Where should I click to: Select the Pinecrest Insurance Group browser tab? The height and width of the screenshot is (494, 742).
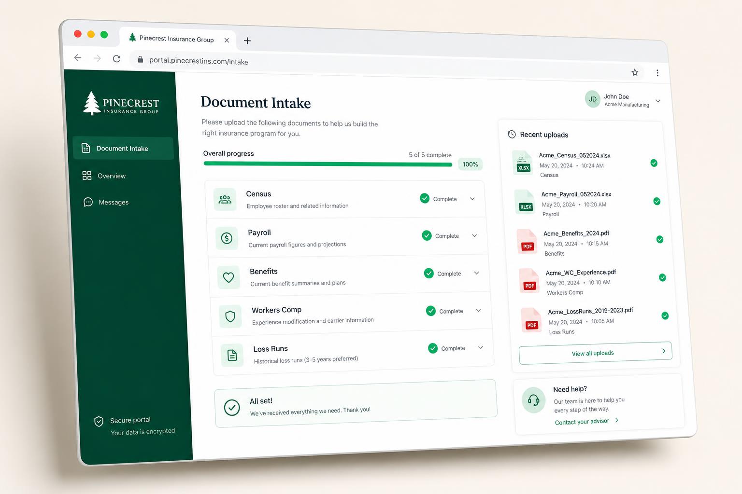tap(177, 39)
